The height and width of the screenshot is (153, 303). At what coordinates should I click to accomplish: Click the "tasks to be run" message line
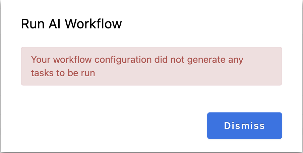(x=63, y=73)
